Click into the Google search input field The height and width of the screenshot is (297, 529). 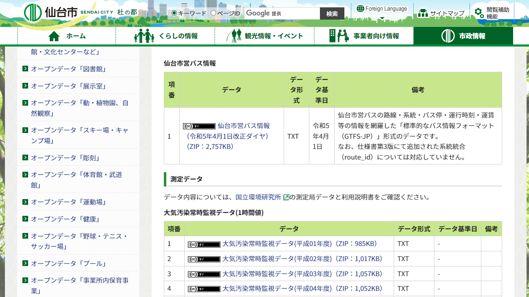pos(282,13)
